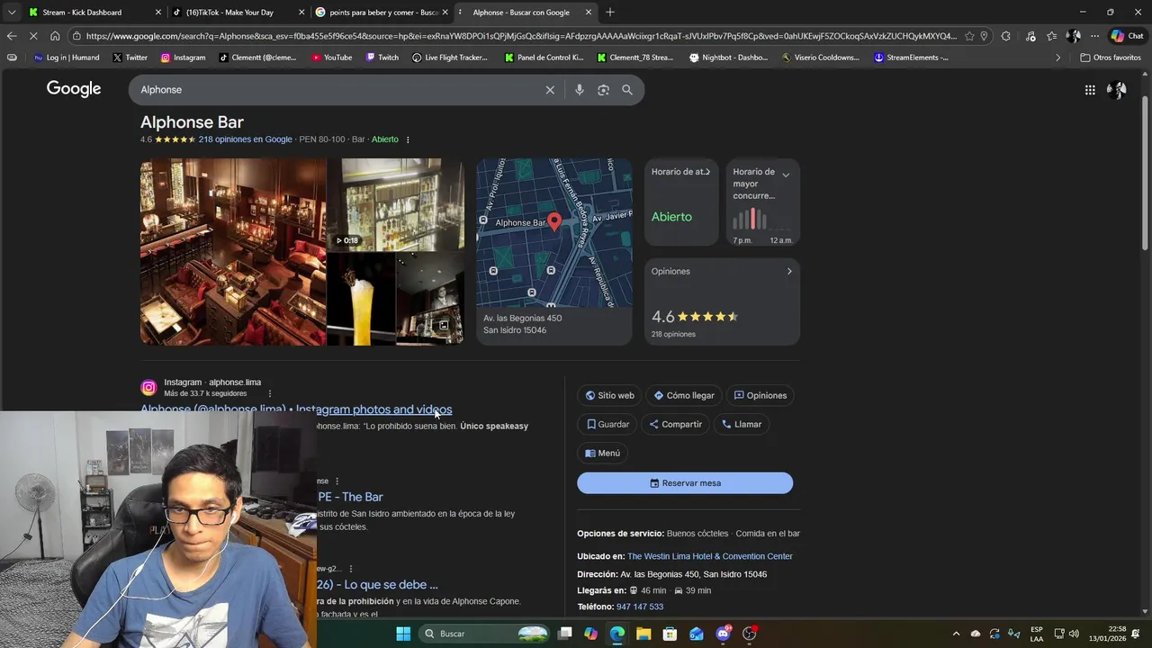Click Compartir share button
The height and width of the screenshot is (648, 1152).
click(x=676, y=424)
